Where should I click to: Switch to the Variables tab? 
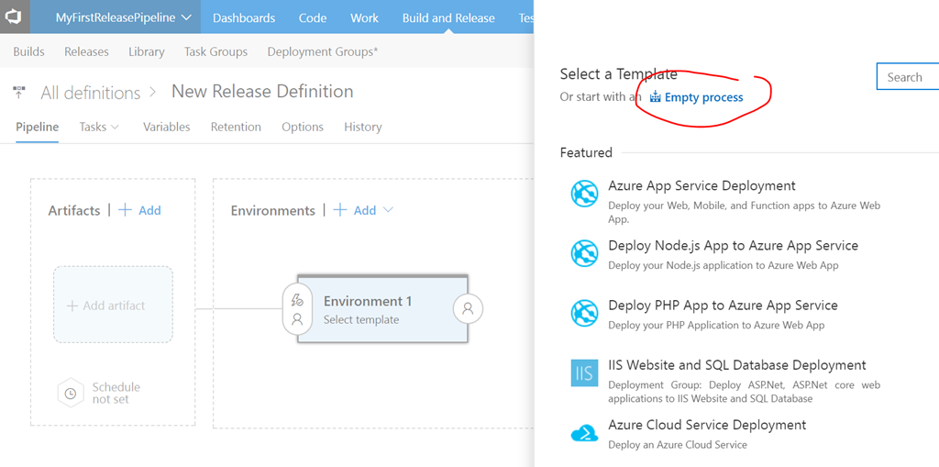(x=166, y=128)
